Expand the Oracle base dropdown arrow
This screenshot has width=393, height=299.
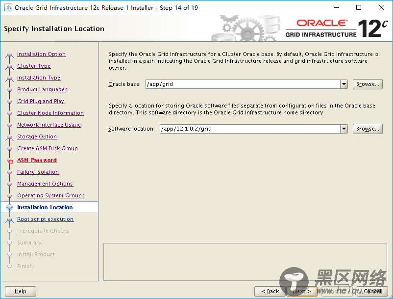click(x=344, y=84)
